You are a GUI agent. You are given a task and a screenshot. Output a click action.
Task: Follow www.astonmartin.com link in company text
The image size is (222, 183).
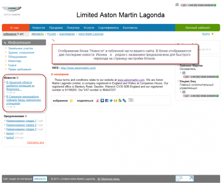[x=131, y=80]
